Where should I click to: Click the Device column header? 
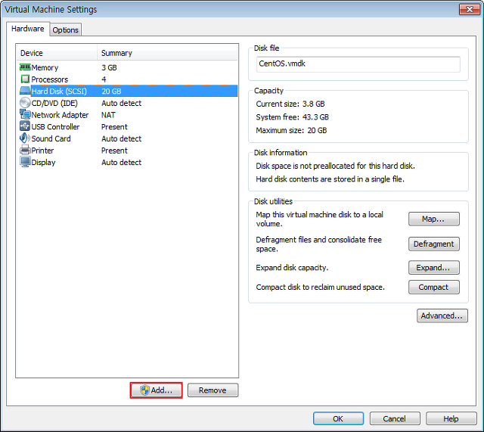57,53
